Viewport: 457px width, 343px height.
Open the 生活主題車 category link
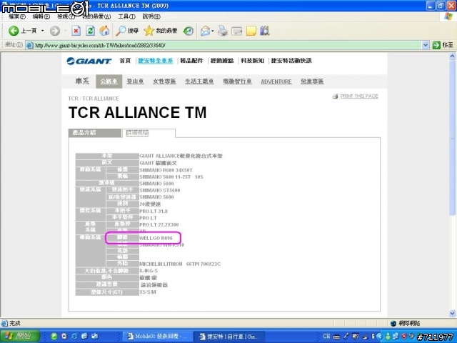[x=199, y=81]
